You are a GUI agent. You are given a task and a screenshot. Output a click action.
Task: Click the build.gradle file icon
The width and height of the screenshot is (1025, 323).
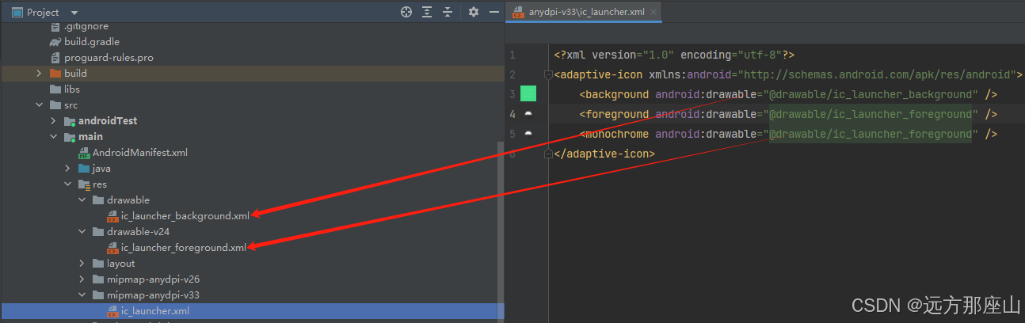click(x=55, y=42)
